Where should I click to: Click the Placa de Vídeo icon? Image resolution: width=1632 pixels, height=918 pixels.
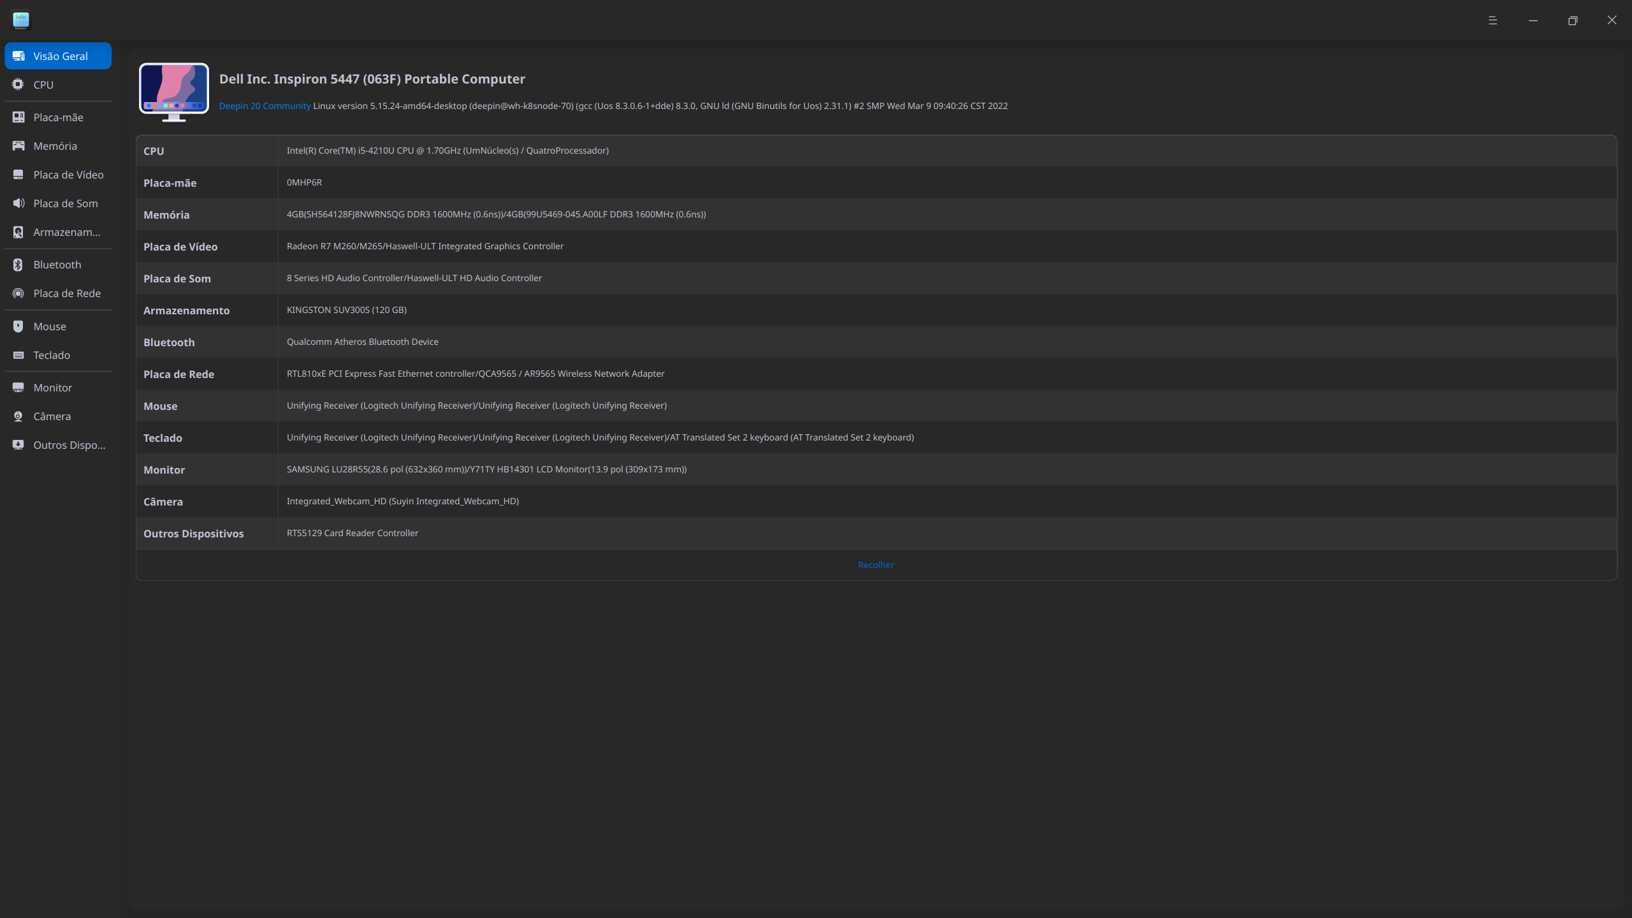click(18, 175)
